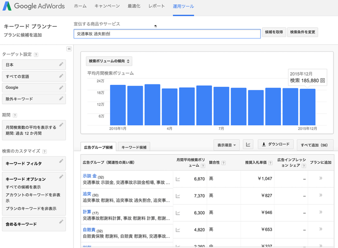Switch to the キーワード候補 tab
This screenshot has height=248, width=338.
(x=135, y=147)
